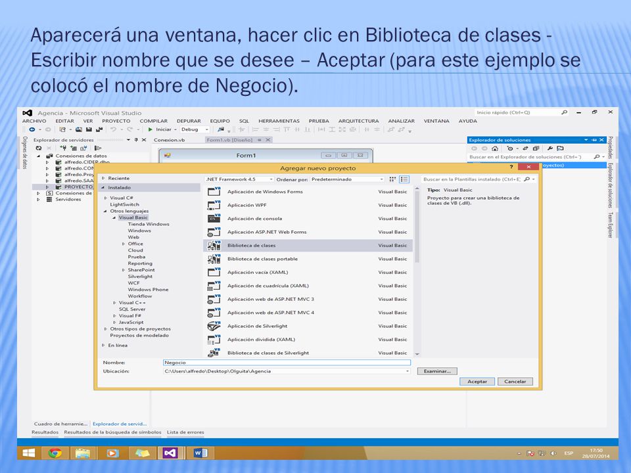Click the Cancelar button

(515, 381)
